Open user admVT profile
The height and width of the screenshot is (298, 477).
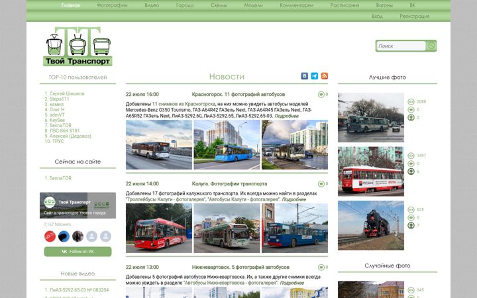click(57, 115)
